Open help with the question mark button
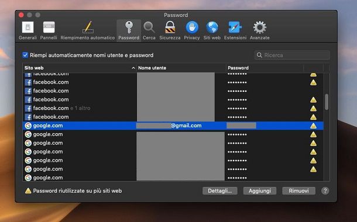Image resolution: width=357 pixels, height=222 pixels. (x=325, y=191)
